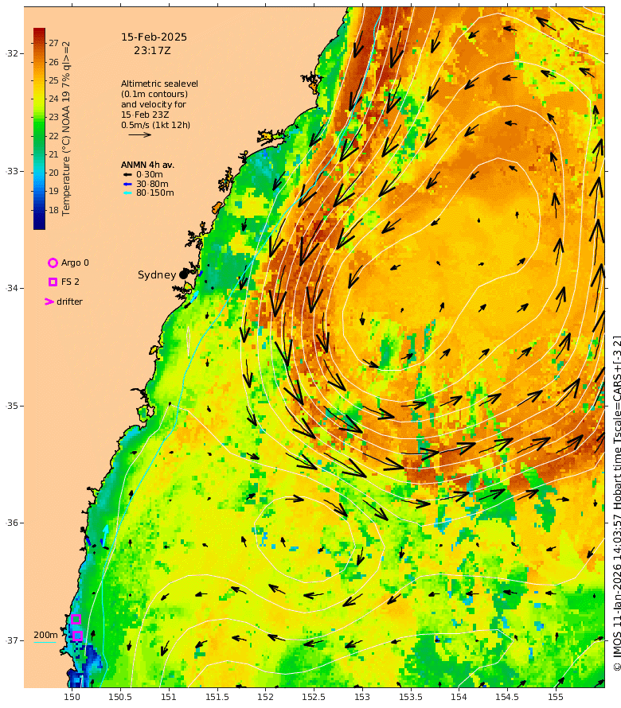Click the 152.5 longitude axis label
Screen dimensions: 621x708
coord(314,697)
